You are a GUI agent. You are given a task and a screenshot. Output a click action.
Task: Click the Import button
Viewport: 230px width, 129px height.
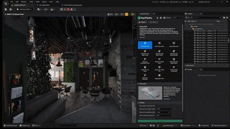point(143,22)
